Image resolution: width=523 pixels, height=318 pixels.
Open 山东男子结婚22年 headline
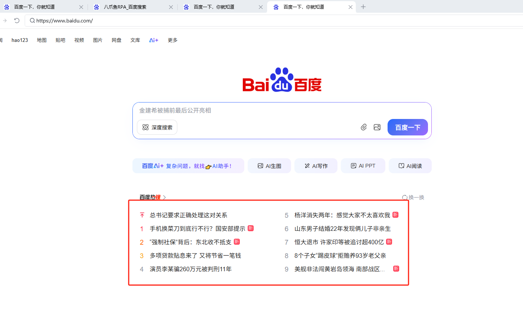click(x=343, y=229)
